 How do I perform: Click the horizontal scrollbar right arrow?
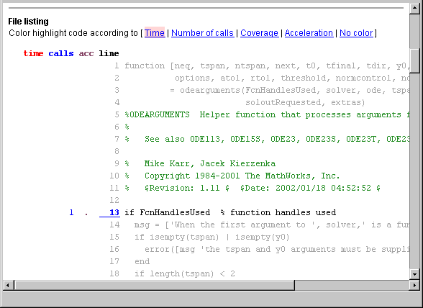click(414, 285)
